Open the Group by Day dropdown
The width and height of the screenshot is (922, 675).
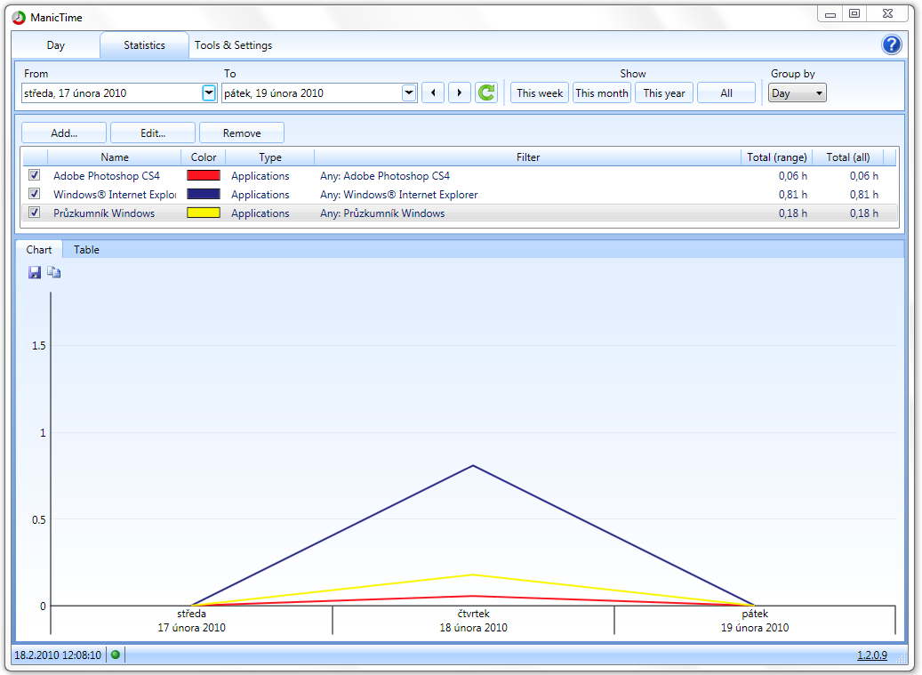click(797, 92)
